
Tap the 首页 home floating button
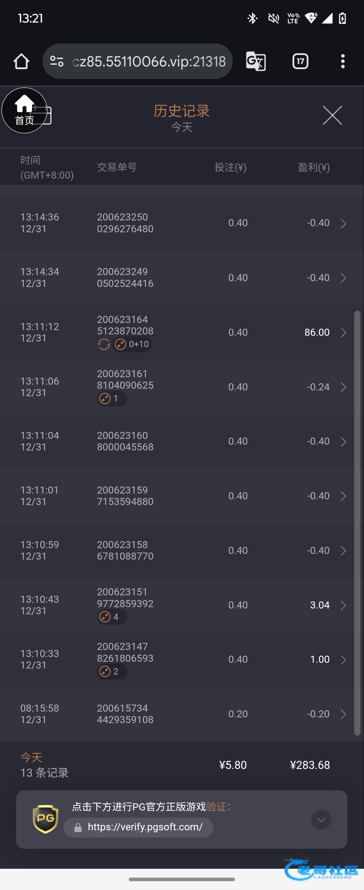coord(24,111)
